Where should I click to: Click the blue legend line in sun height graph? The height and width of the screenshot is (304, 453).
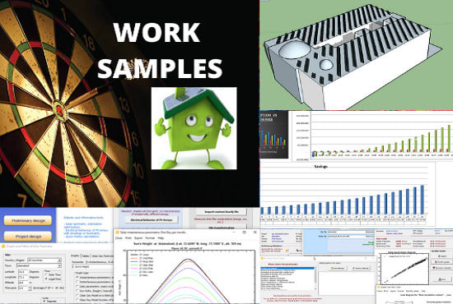[x=133, y=261]
